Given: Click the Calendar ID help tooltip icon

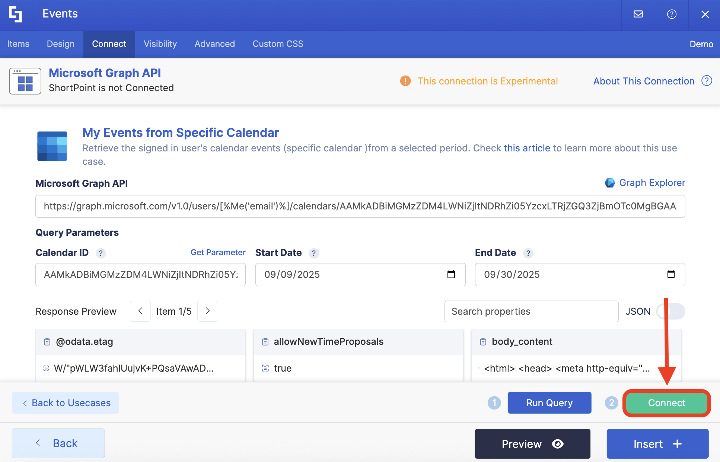Looking at the screenshot, I should coord(101,253).
